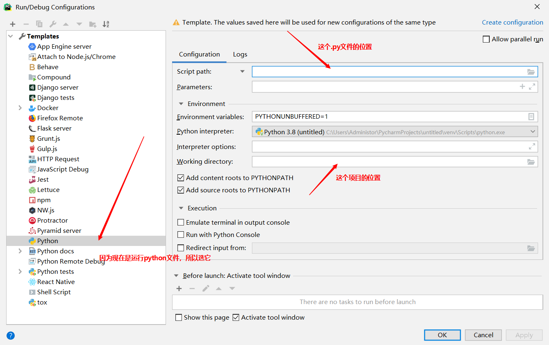Click the Cancel button
This screenshot has height=345, width=549.
click(x=483, y=335)
